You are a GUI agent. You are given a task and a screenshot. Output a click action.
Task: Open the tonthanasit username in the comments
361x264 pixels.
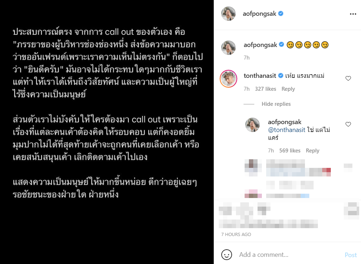pyautogui.click(x=260, y=76)
